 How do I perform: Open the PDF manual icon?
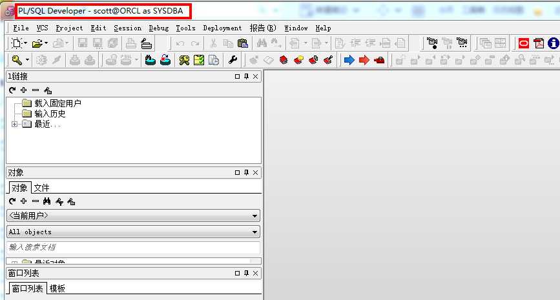(539, 43)
